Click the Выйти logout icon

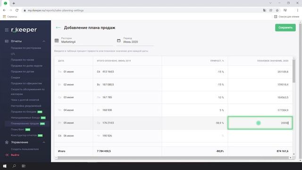[7, 155]
